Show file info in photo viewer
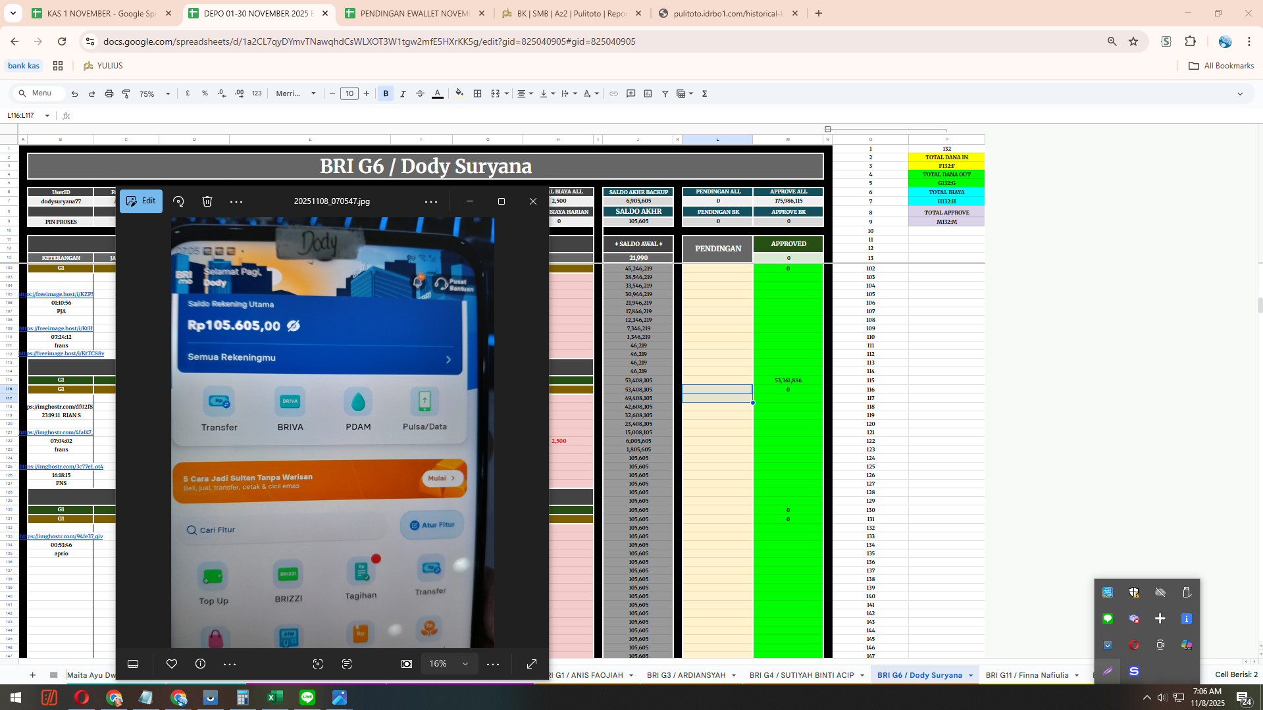 201,664
